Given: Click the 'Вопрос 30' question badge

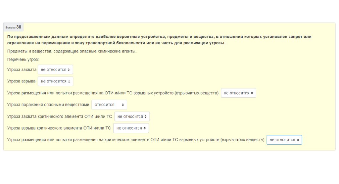Looking at the screenshot, I should pos(14,27).
